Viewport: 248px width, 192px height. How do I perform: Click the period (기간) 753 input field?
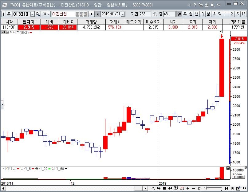click(145, 14)
